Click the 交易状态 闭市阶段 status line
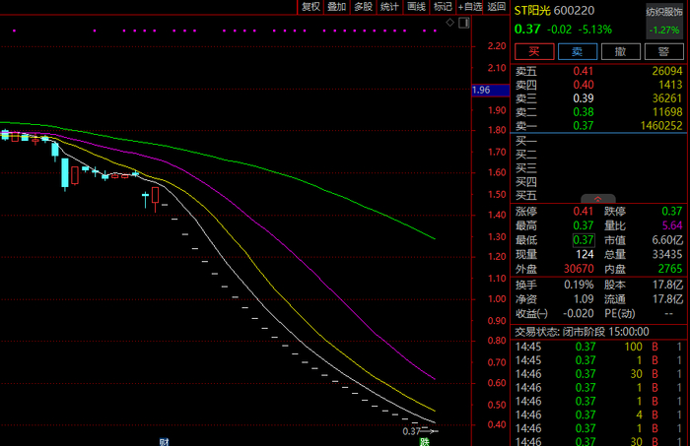 (x=582, y=332)
